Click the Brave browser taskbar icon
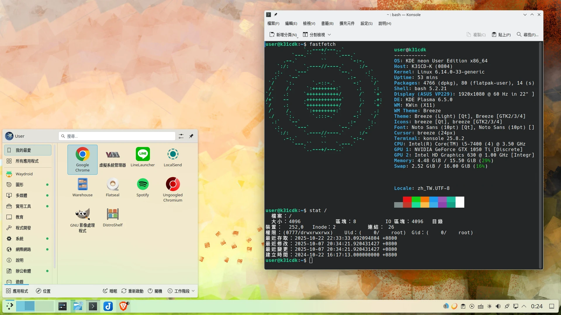This screenshot has height=315, width=561. pyautogui.click(x=123, y=306)
